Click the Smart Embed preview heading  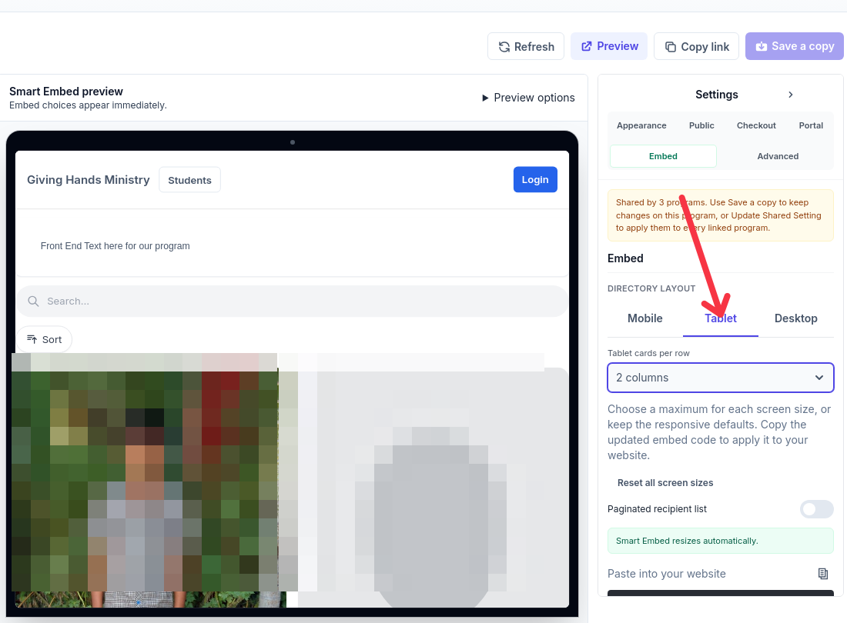click(x=66, y=92)
